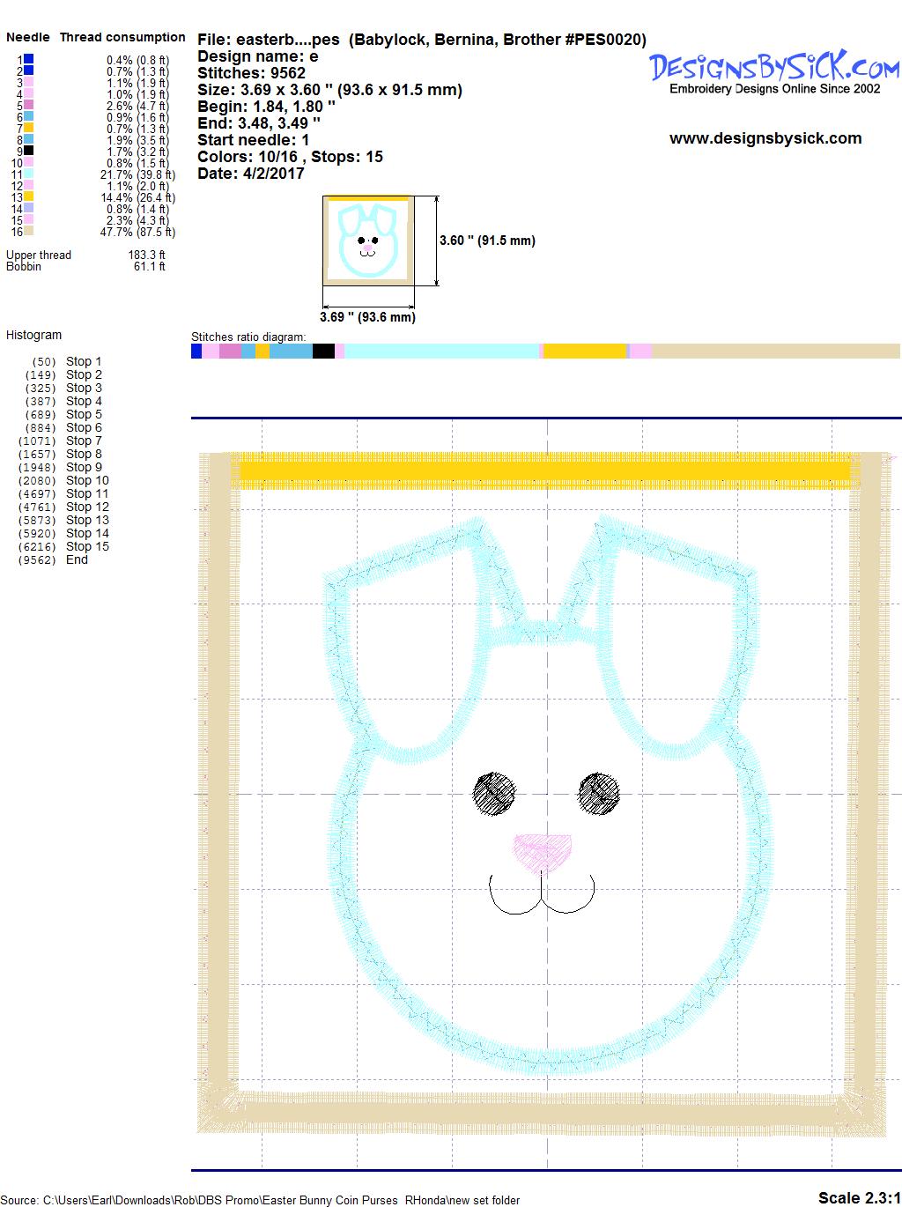Click the End entry in histogram
Viewport: 902px width, 1207px height.
(x=77, y=559)
